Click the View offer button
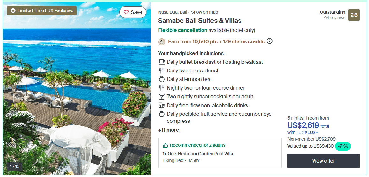This screenshot has height=177, width=369. coord(323,161)
